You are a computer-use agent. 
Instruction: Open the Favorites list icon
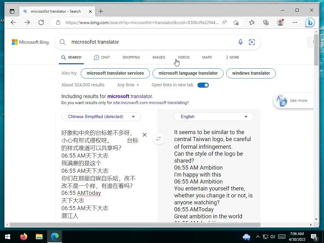[x=252, y=22]
